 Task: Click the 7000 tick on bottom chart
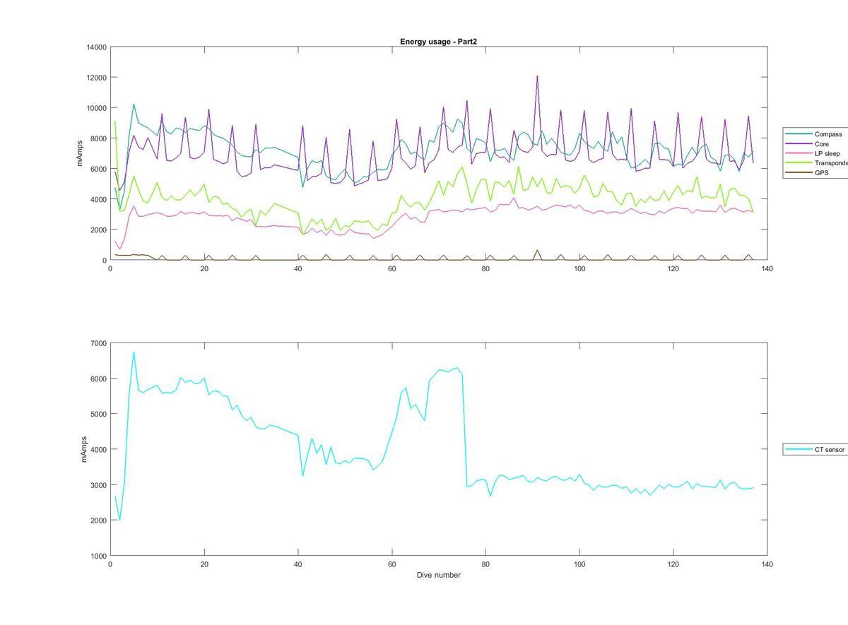[98, 343]
